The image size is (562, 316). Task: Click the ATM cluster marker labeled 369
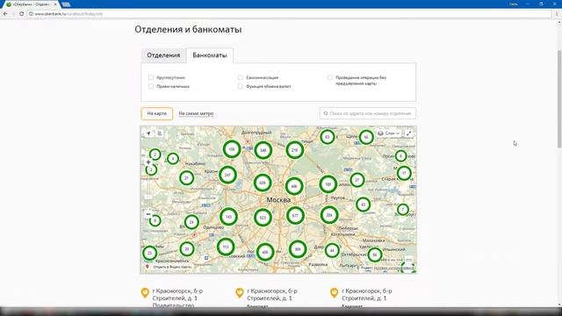pos(298,249)
